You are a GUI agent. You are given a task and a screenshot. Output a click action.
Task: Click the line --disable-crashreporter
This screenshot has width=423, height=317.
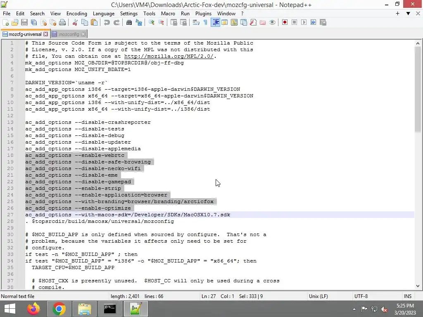click(88, 122)
